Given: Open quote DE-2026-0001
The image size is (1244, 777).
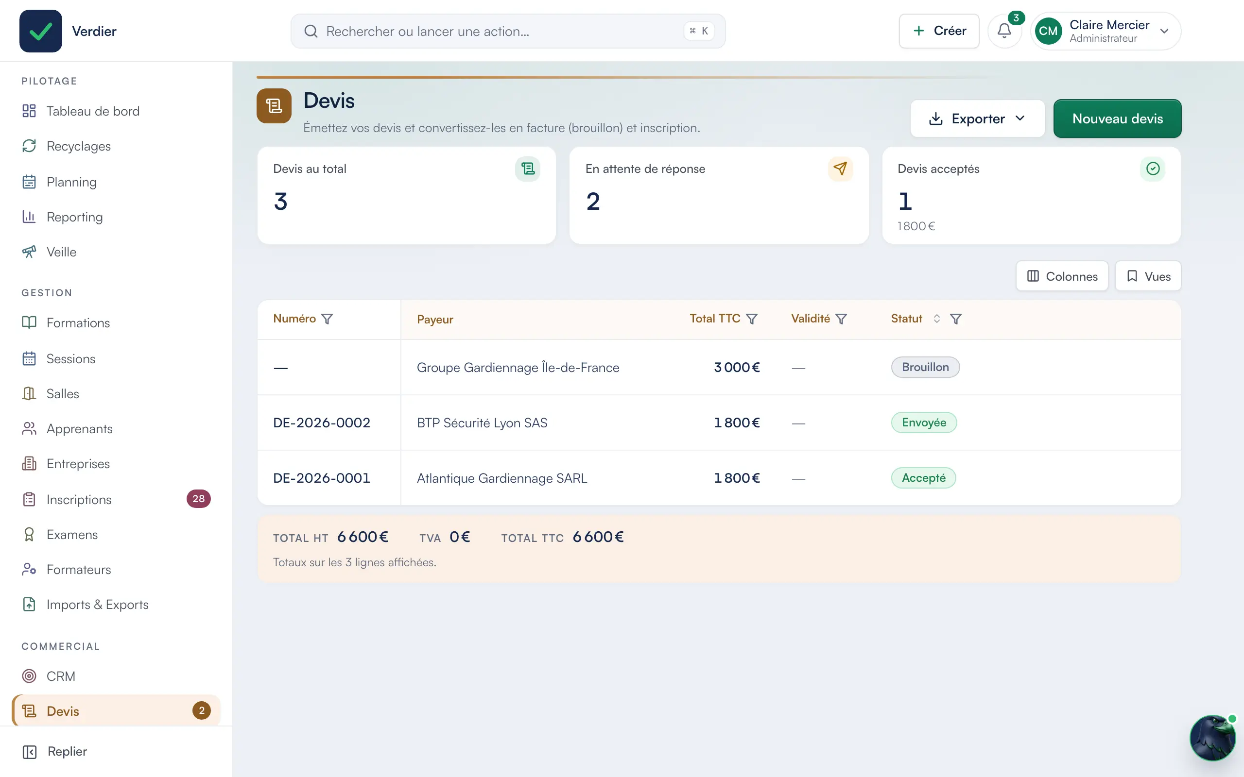Looking at the screenshot, I should tap(321, 478).
